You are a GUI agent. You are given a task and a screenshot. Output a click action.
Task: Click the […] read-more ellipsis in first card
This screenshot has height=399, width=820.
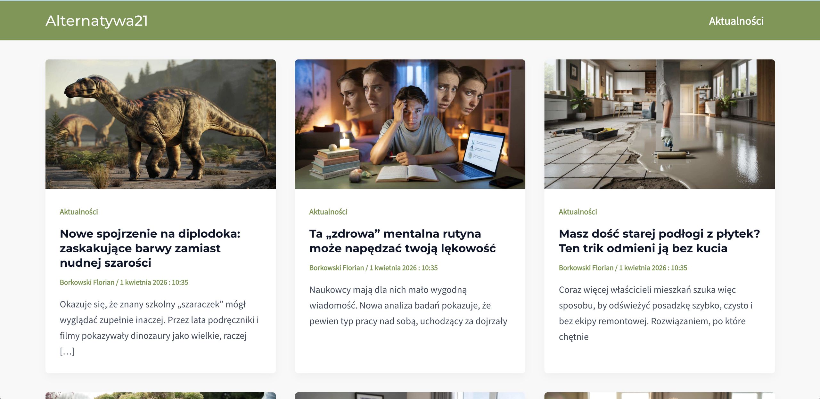67,351
